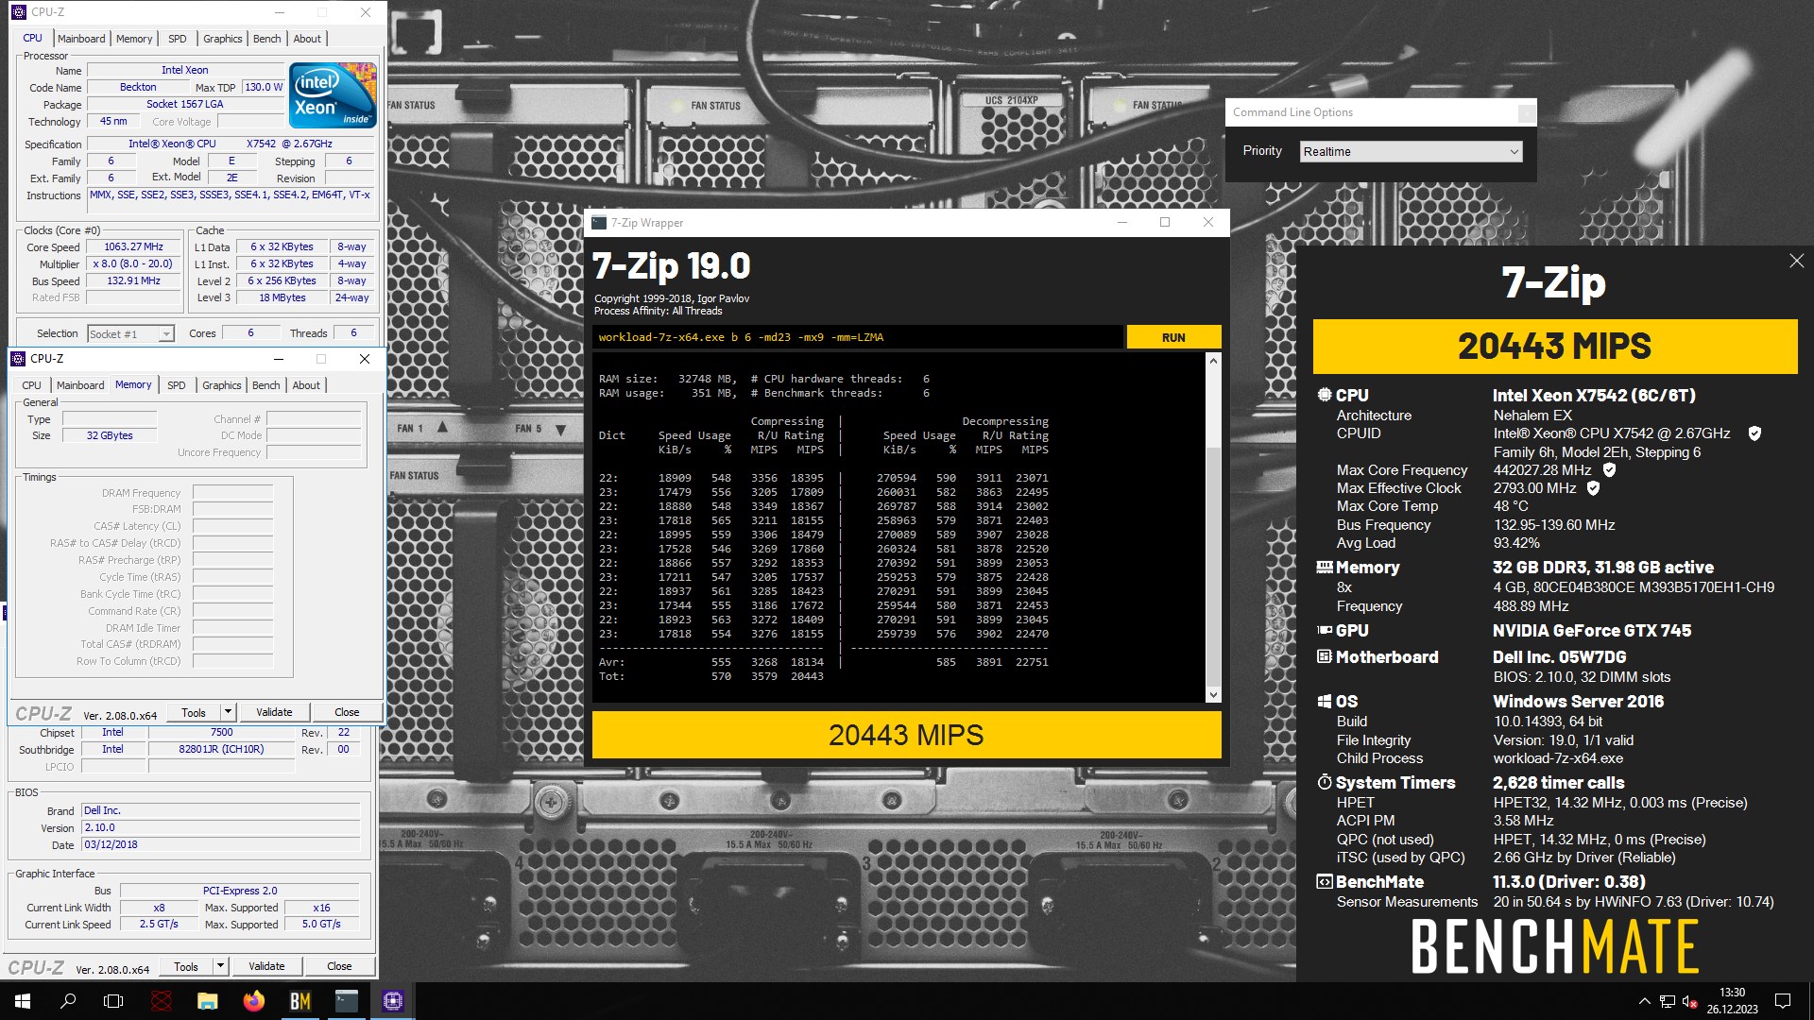Image resolution: width=1814 pixels, height=1020 pixels.
Task: Click the muted volume tray icon
Action: (1690, 1001)
